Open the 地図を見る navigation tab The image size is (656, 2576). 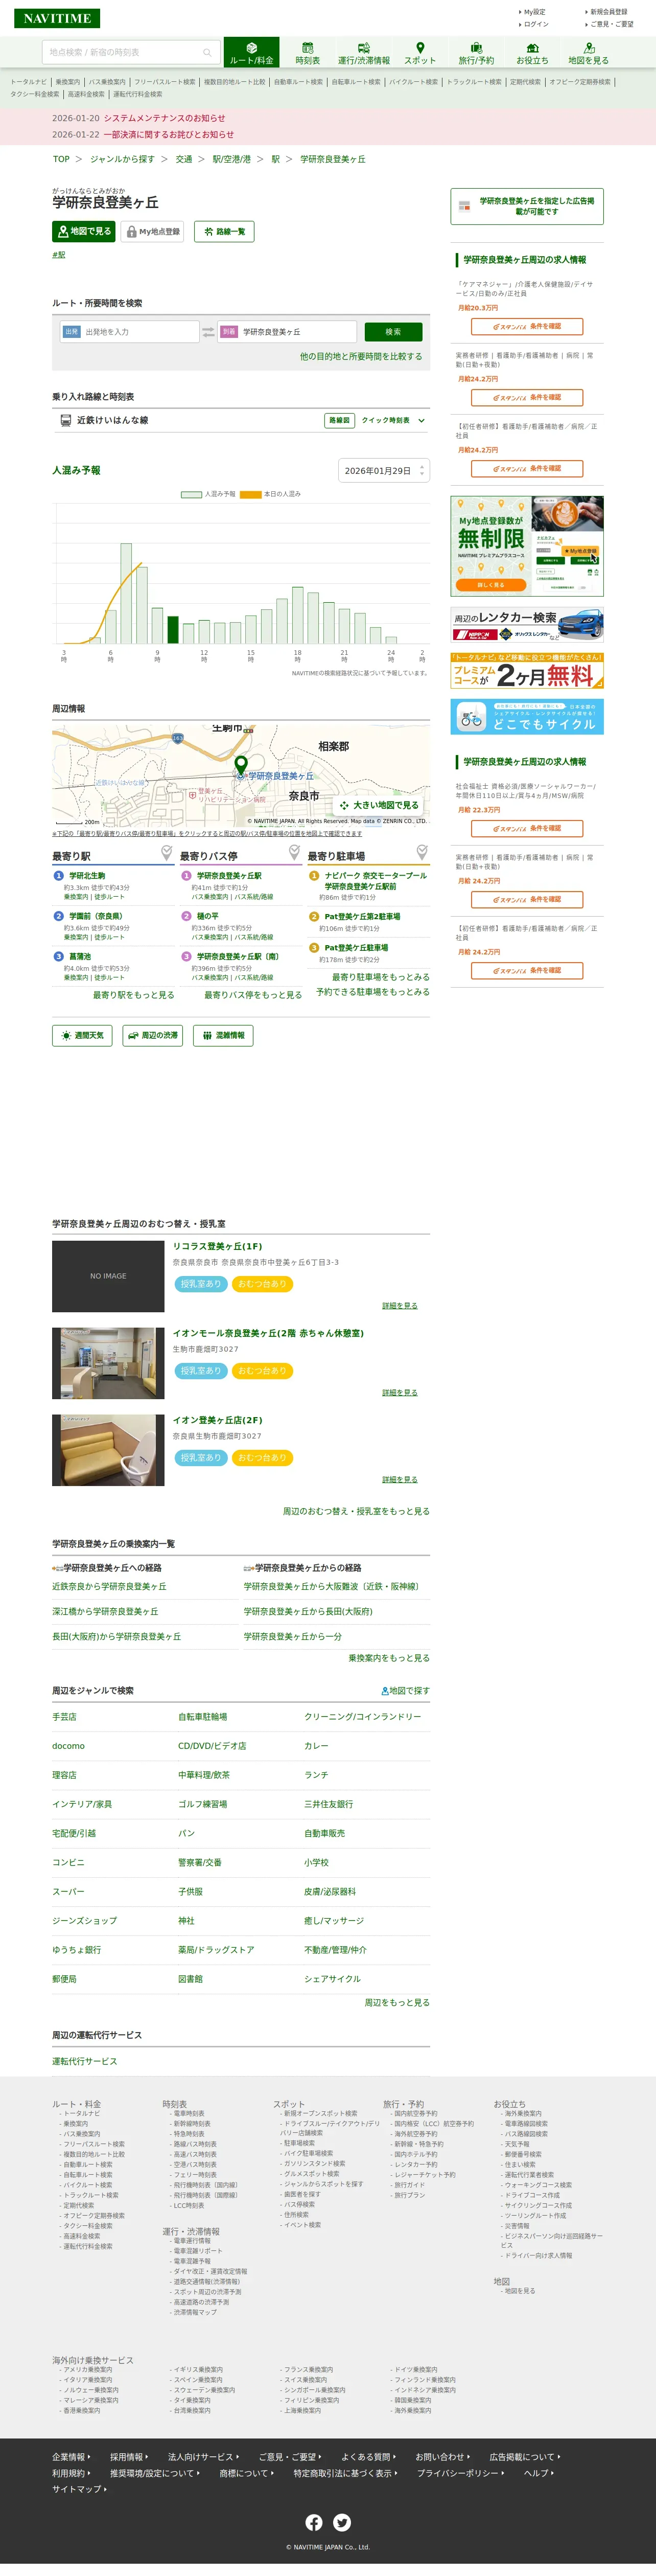pyautogui.click(x=588, y=53)
